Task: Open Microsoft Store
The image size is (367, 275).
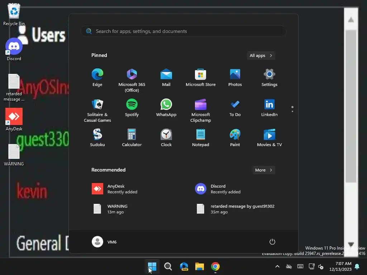Action: (201, 78)
